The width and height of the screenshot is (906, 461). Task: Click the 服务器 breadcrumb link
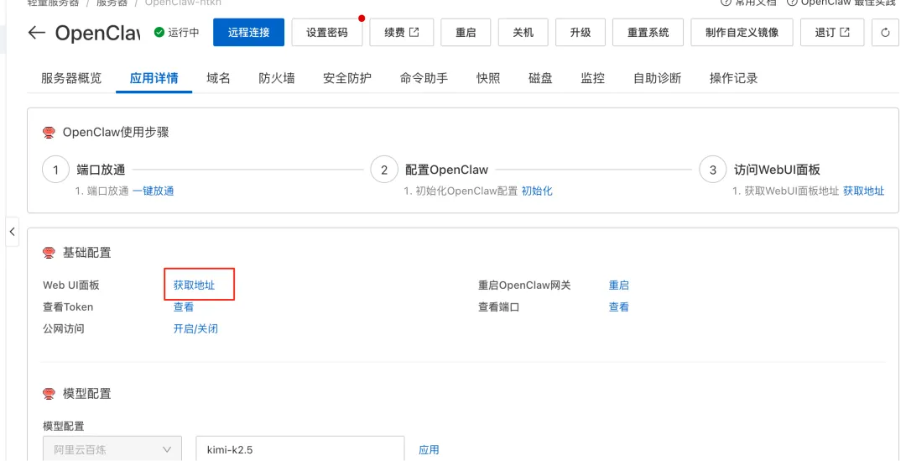112,3
